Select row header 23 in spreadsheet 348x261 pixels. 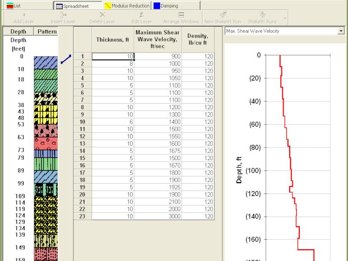pyautogui.click(x=82, y=216)
